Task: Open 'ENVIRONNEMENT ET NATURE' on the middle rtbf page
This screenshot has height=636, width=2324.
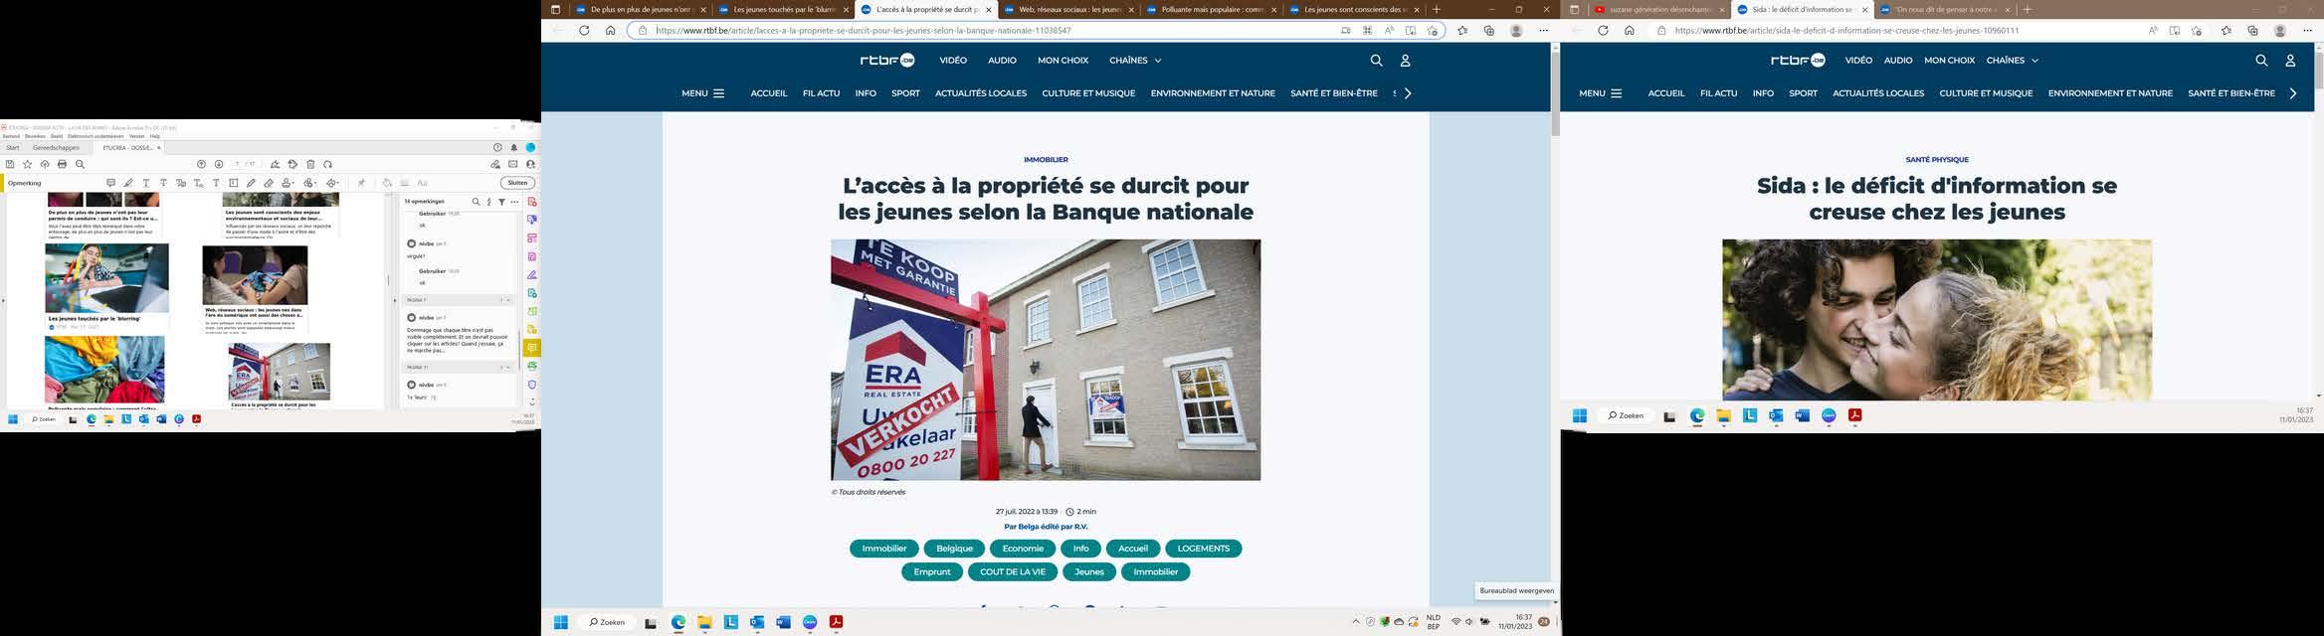Action: 1213,93
